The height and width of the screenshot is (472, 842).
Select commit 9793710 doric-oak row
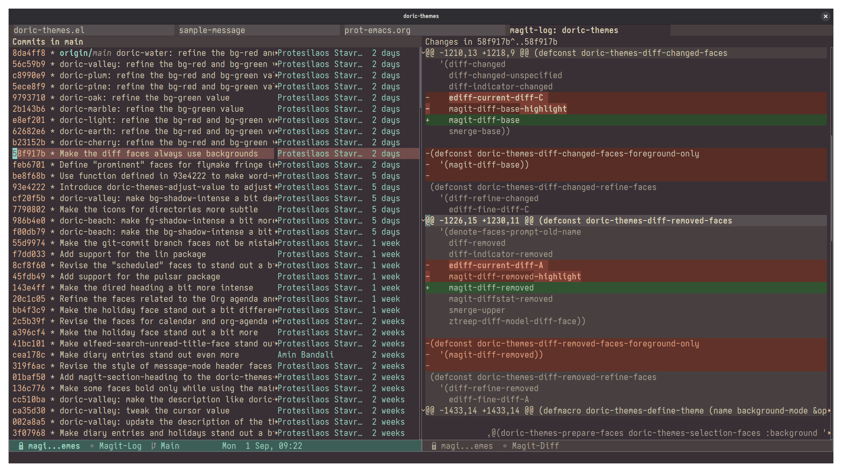215,98
